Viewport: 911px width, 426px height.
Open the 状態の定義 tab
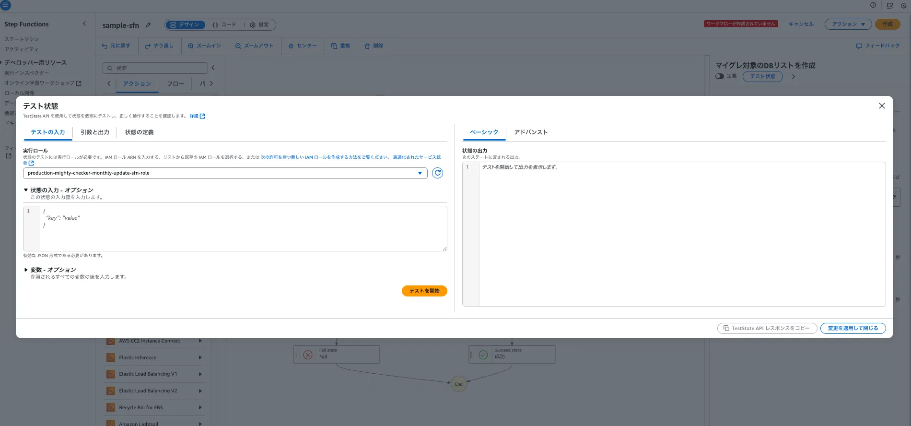coord(139,132)
